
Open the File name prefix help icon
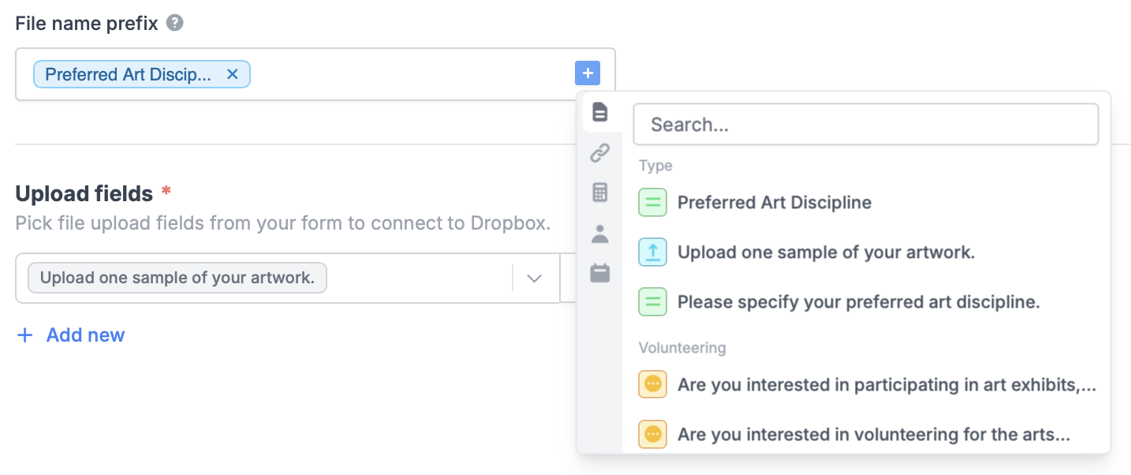pos(174,22)
